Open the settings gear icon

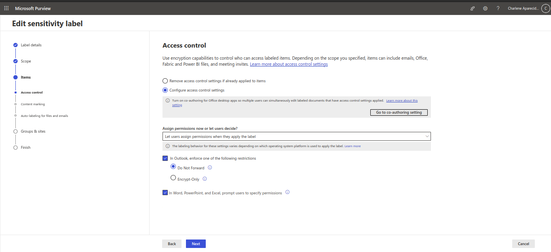tap(485, 8)
